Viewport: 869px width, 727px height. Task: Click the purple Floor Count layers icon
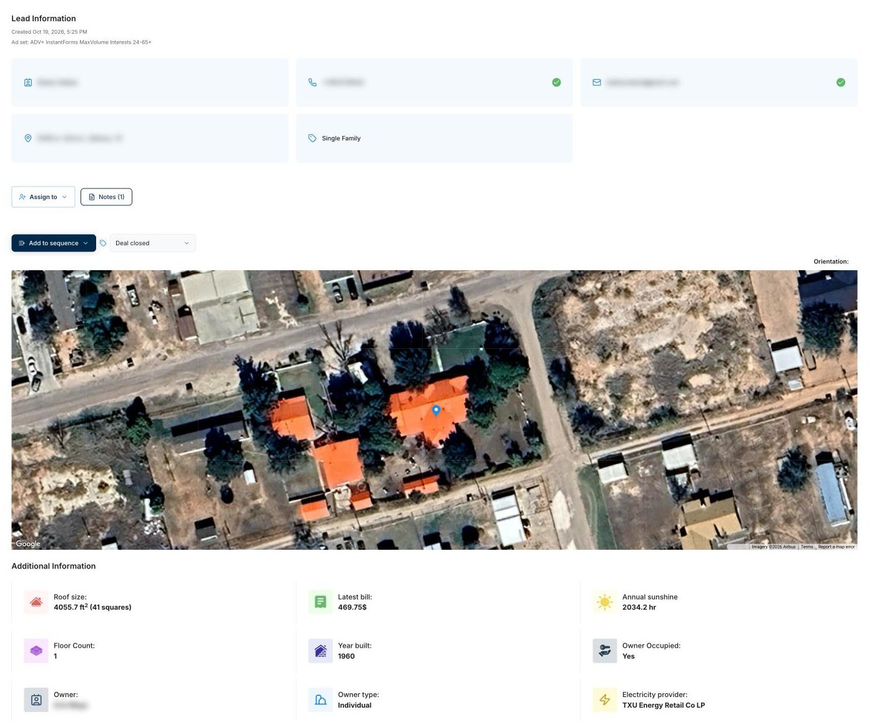point(36,651)
